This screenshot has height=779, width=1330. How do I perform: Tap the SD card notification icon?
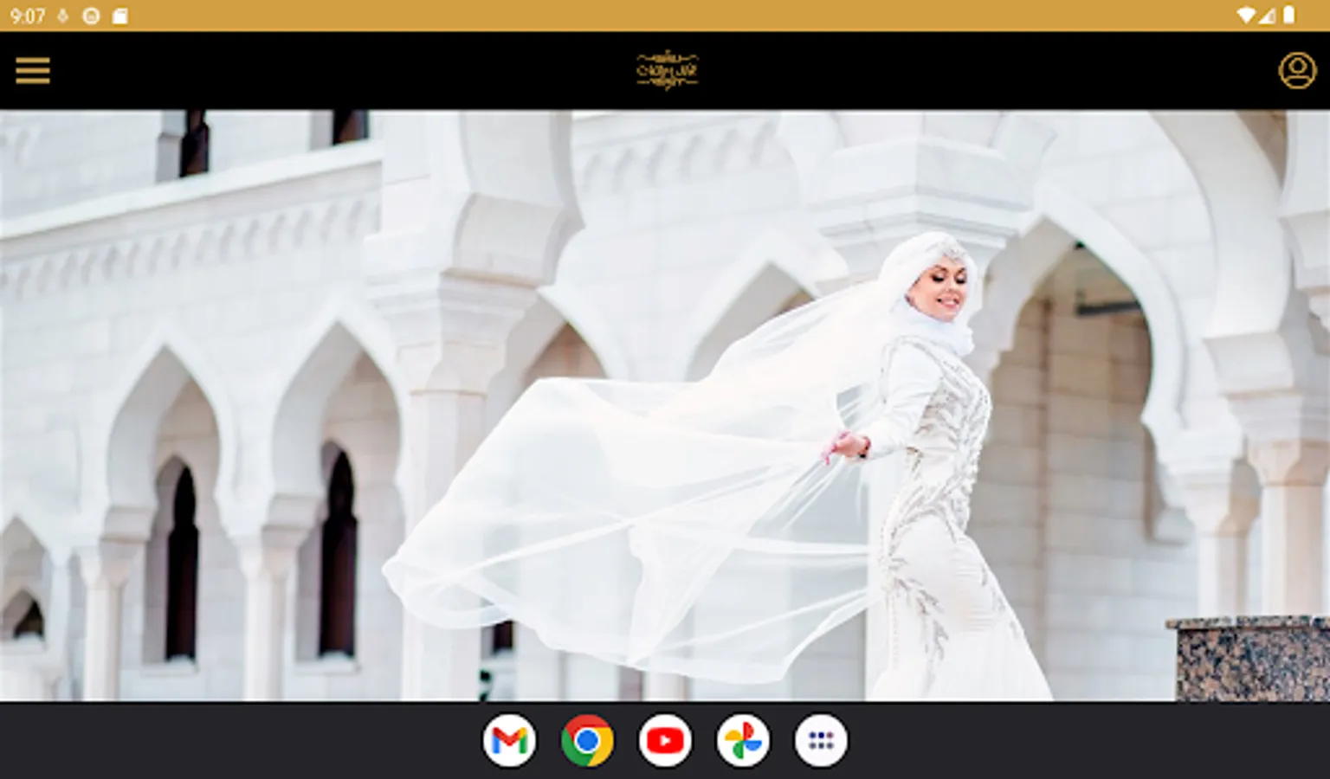point(119,16)
